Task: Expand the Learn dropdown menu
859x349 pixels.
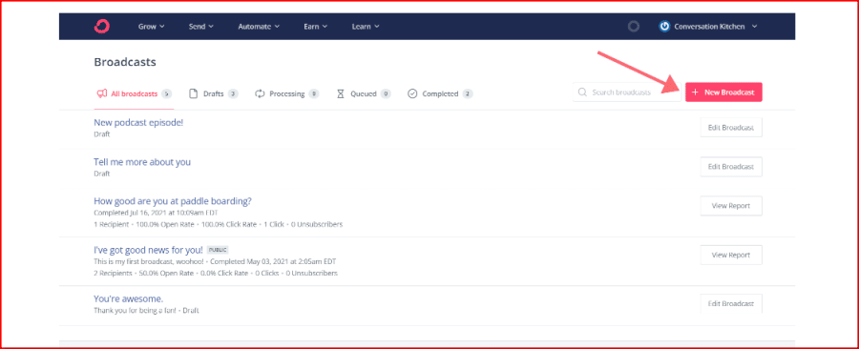Action: coord(366,27)
